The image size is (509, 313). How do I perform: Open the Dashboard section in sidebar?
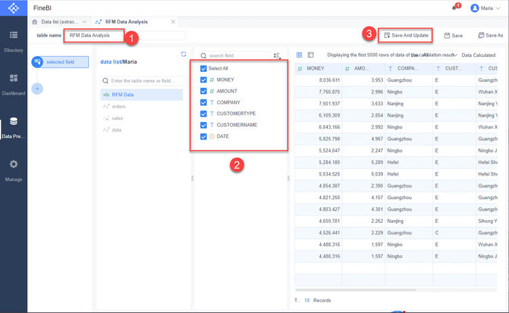coord(14,83)
